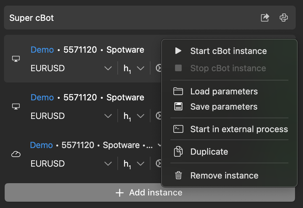Click the monitor icon of the first instance
The image size is (303, 208).
pyautogui.click(x=16, y=59)
